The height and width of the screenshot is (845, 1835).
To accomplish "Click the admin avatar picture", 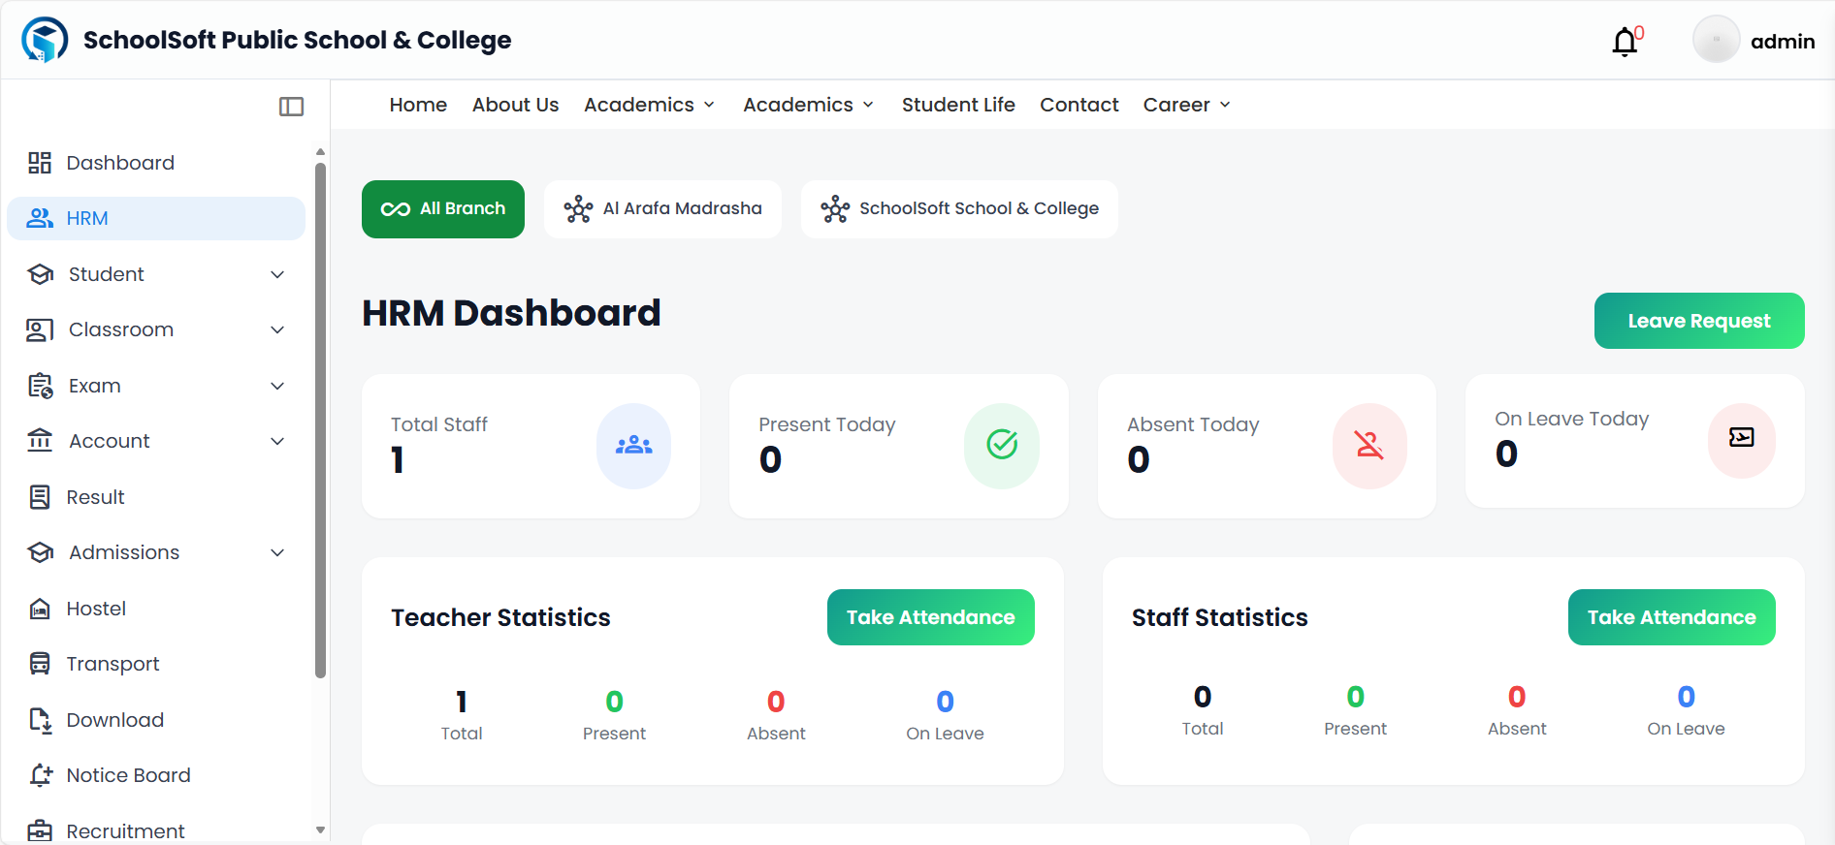I will (1716, 41).
